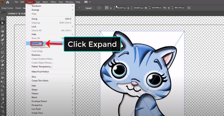Expand the Arrange submenu

(50, 10)
